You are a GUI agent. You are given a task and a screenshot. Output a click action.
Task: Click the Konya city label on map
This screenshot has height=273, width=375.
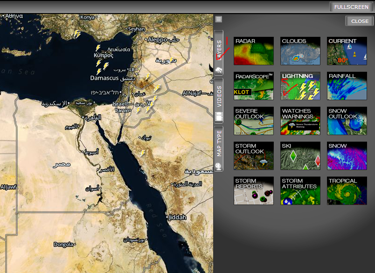(x=87, y=17)
